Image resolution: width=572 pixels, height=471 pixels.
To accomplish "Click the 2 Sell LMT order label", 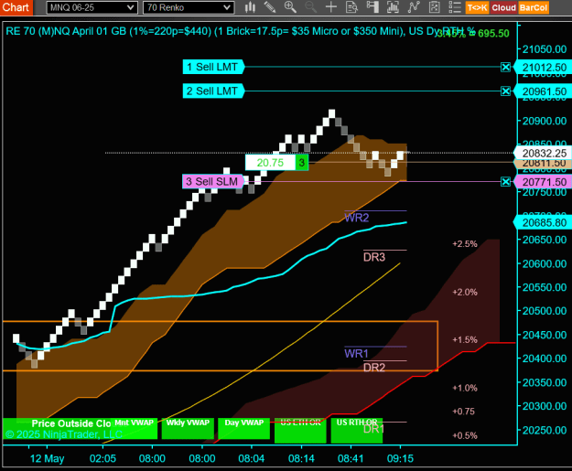I will 213,91.
